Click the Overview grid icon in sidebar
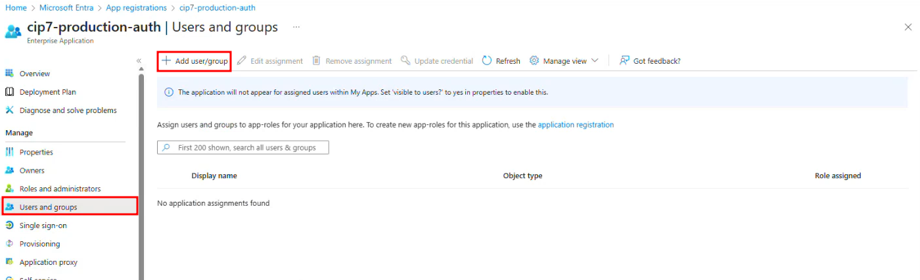920x280 pixels. [10, 74]
